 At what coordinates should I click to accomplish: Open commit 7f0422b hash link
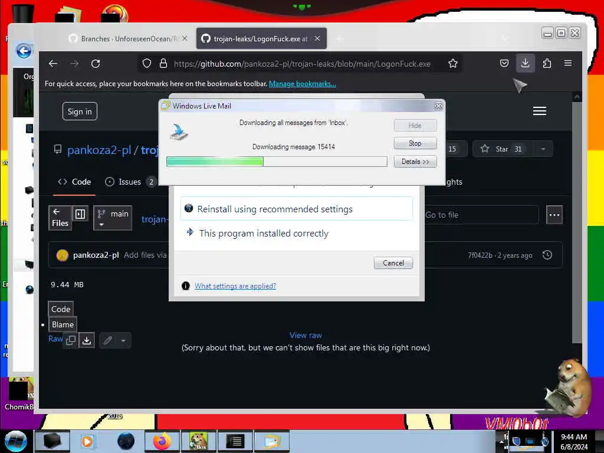[480, 255]
